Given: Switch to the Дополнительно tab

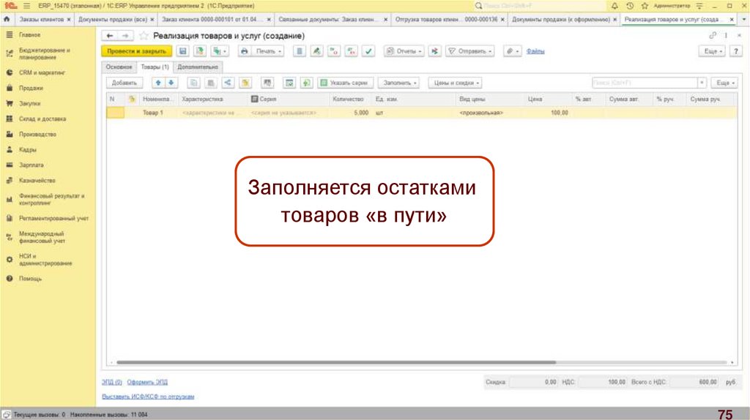Looking at the screenshot, I should (198, 67).
